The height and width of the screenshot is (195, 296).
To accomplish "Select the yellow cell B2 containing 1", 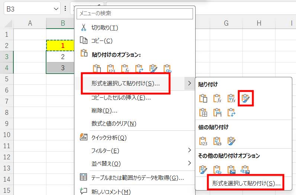I will coord(60,45).
